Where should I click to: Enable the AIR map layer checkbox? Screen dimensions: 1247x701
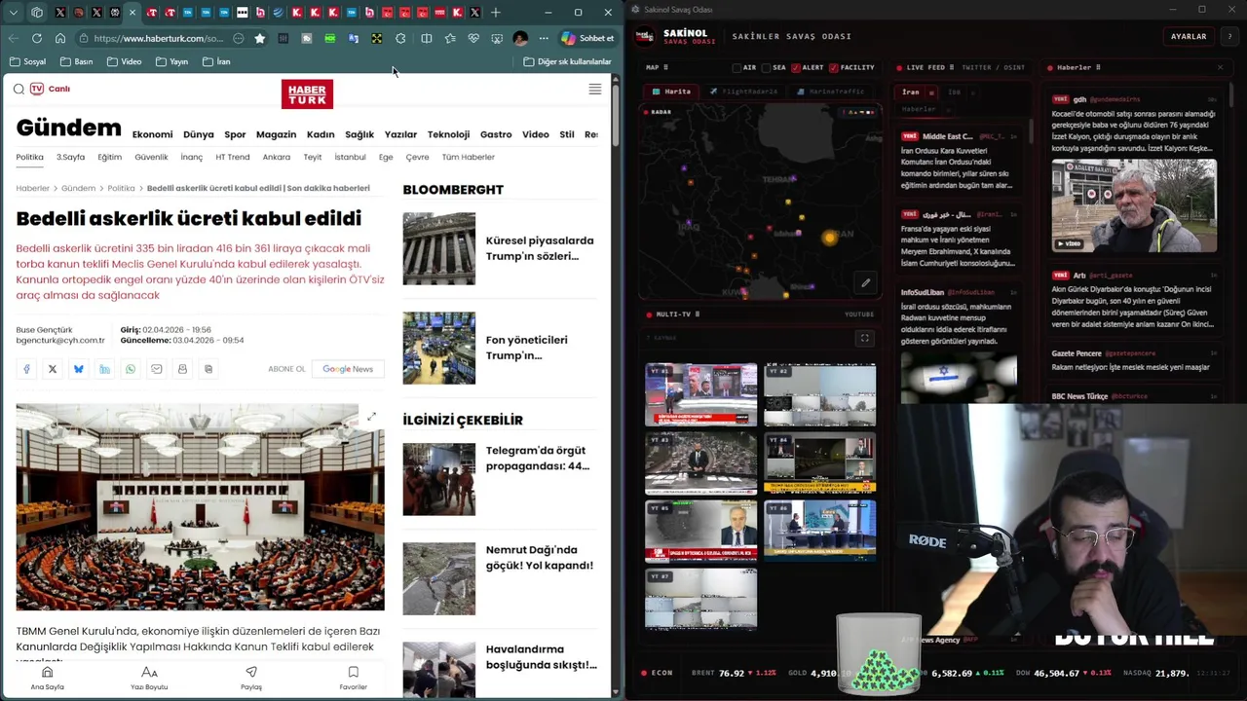point(737,67)
